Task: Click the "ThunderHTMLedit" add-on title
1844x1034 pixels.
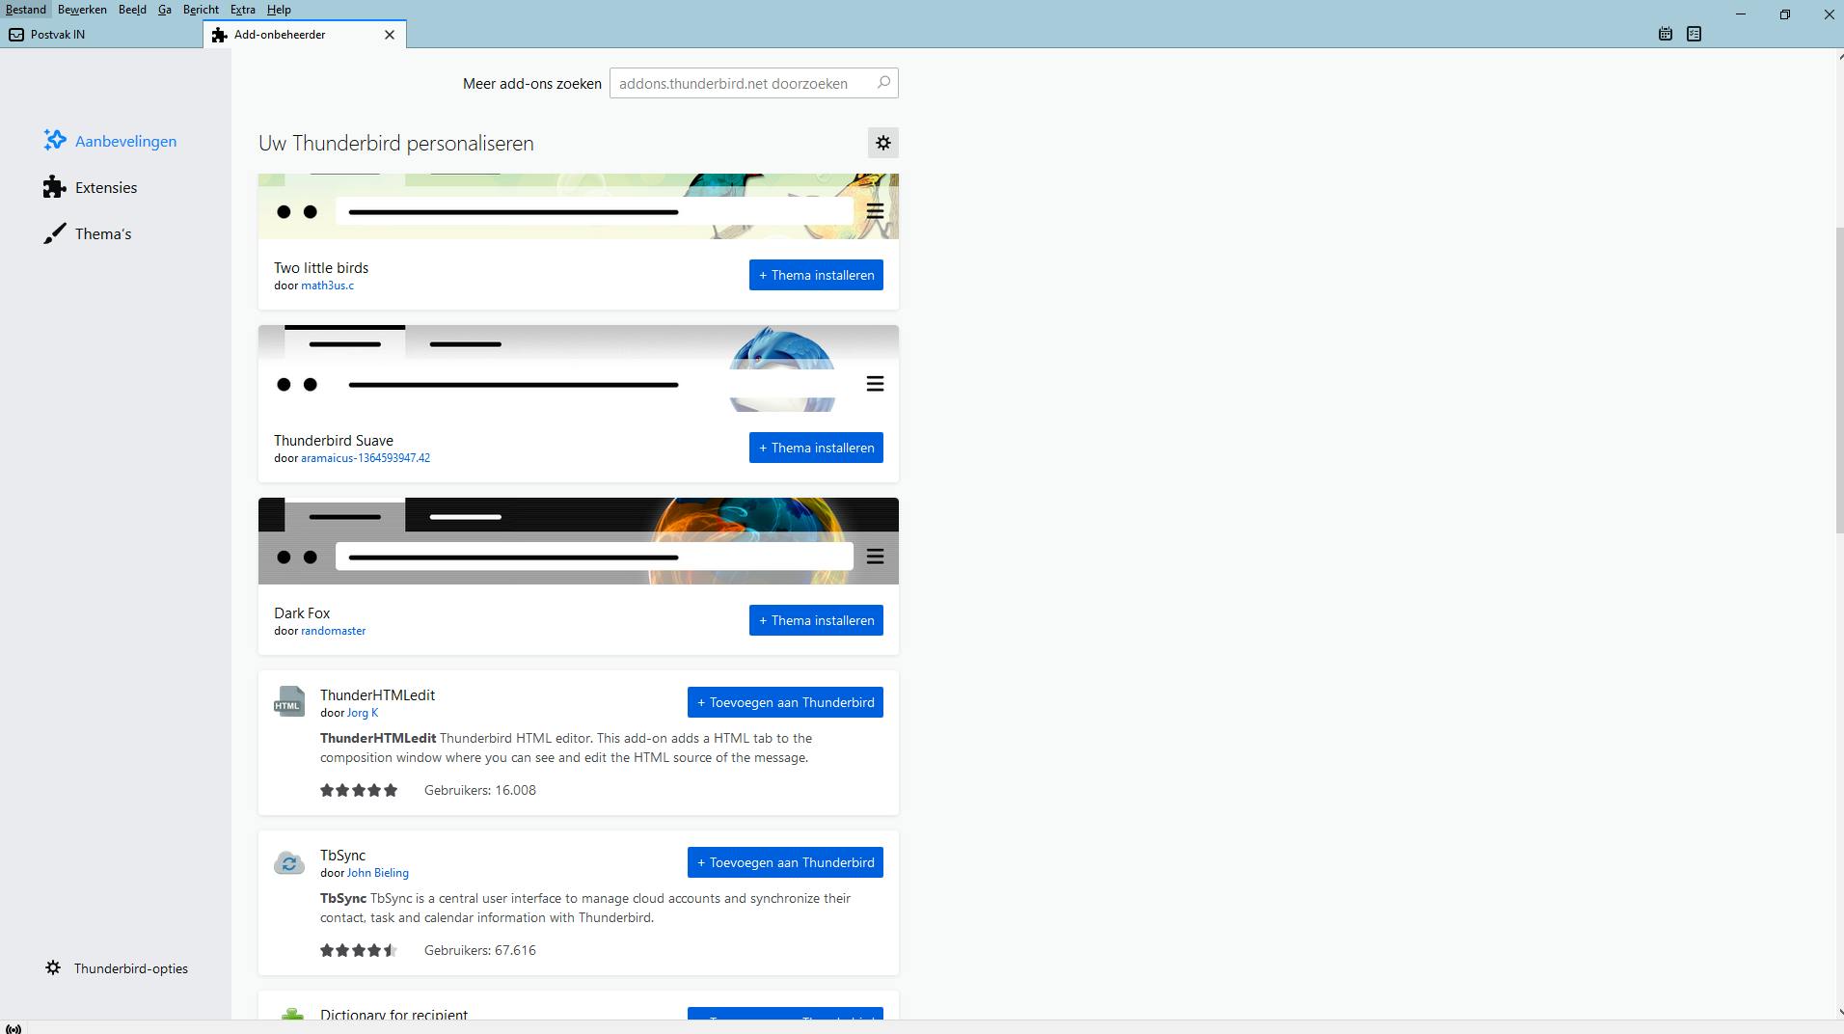Action: tap(377, 695)
